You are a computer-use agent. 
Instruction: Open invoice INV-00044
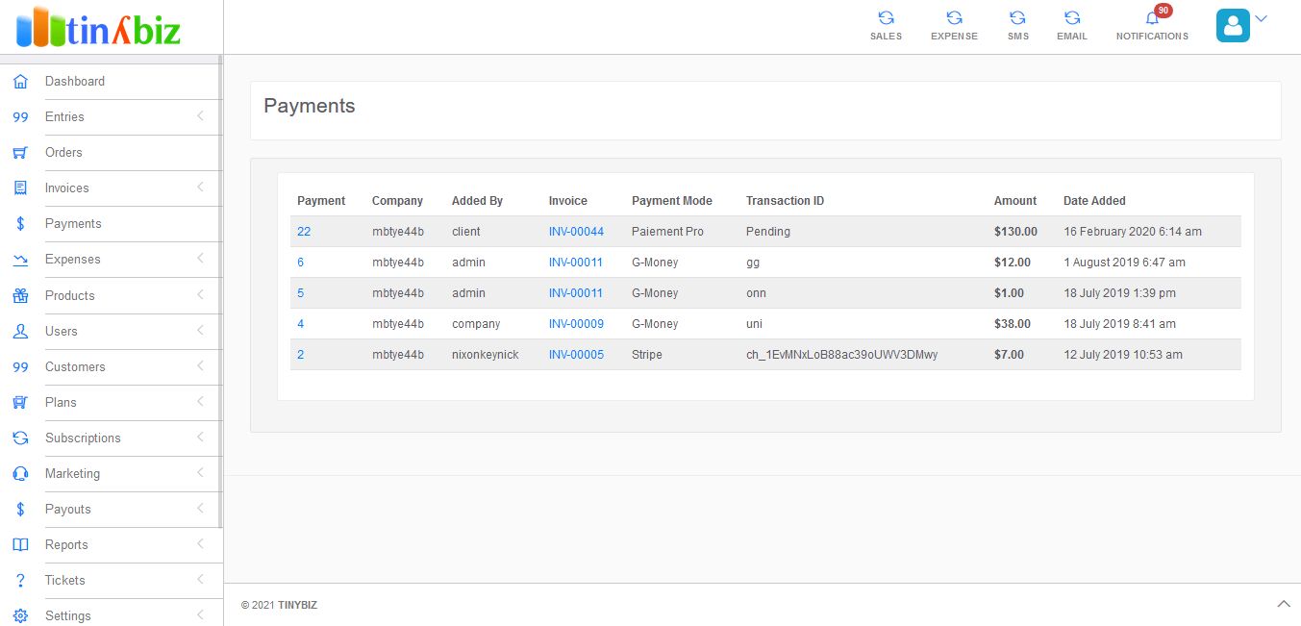[576, 232]
